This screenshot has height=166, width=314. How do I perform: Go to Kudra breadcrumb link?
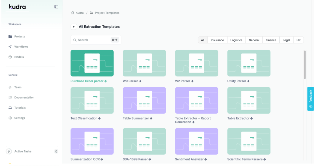pyautogui.click(x=80, y=13)
